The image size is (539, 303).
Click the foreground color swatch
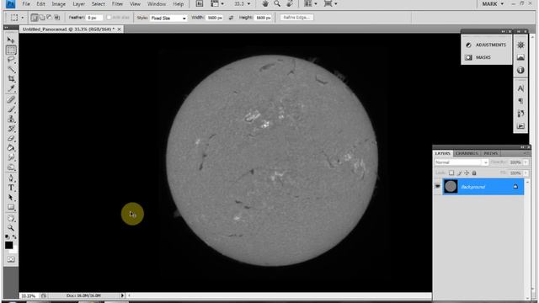pyautogui.click(x=8, y=245)
